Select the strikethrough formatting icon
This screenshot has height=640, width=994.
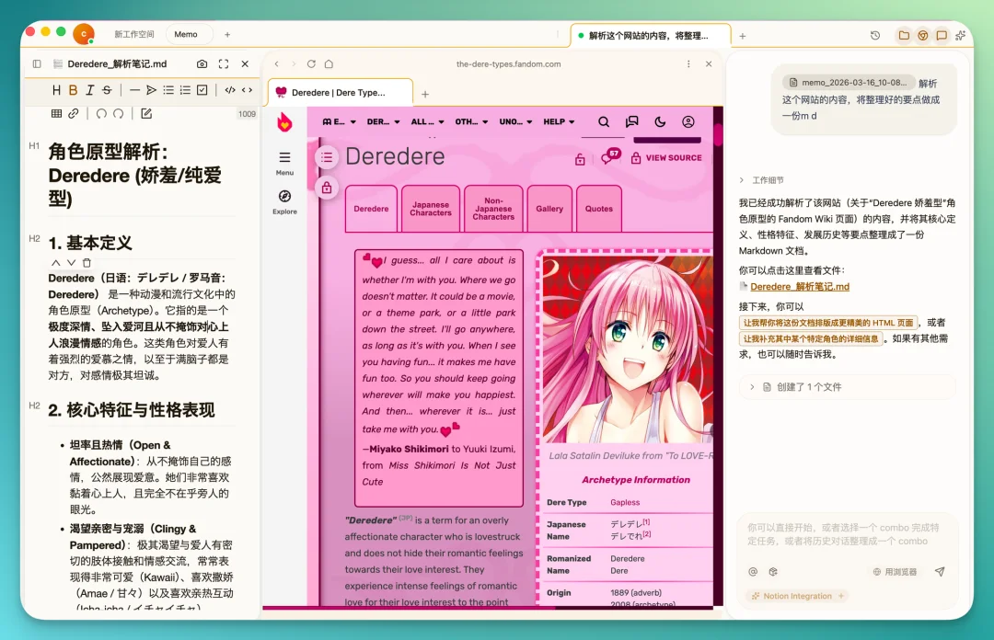coord(108,90)
